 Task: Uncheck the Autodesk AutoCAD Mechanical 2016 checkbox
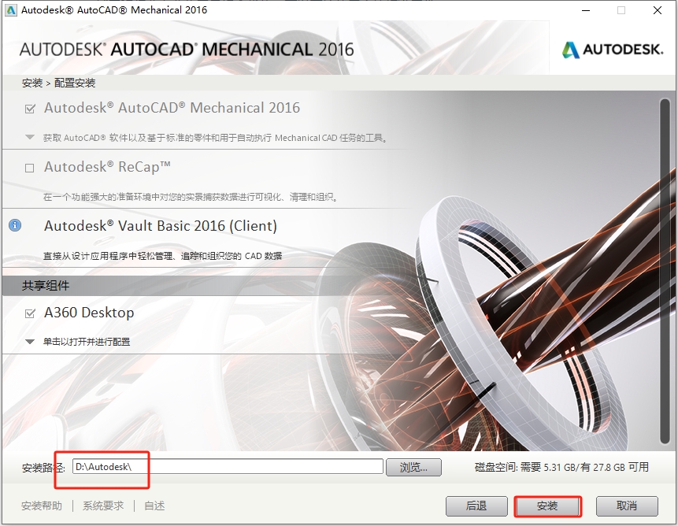click(x=28, y=107)
